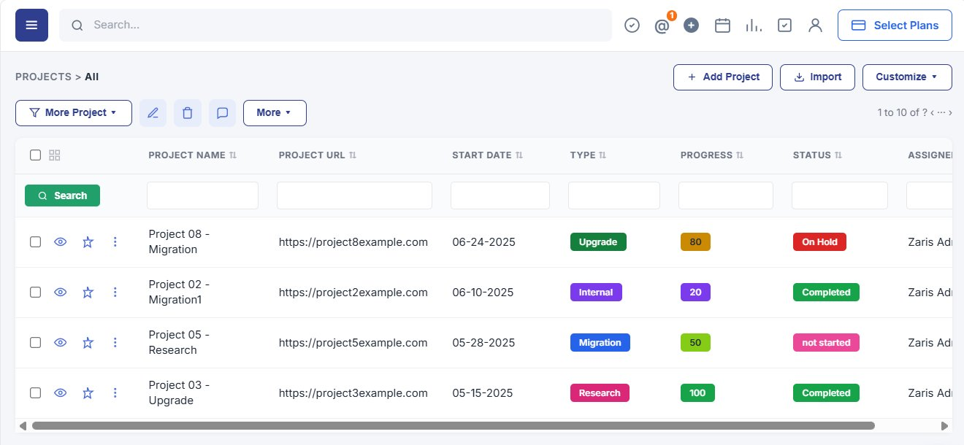Toggle the select-all checkbox in table header

coord(35,155)
